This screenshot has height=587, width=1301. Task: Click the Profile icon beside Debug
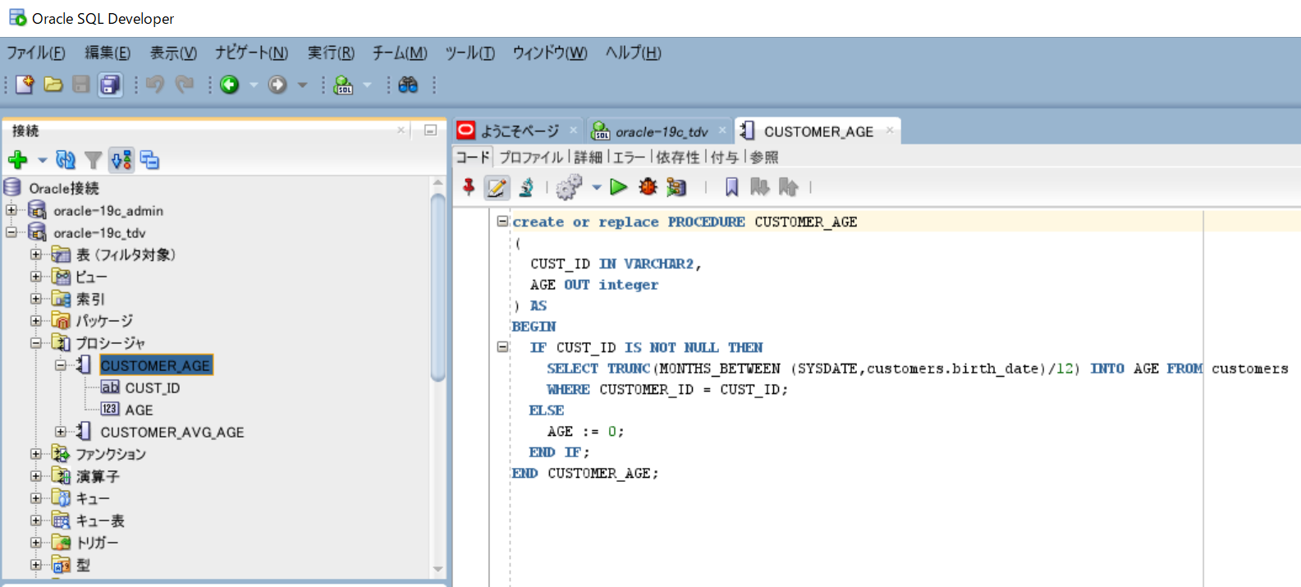tap(676, 187)
